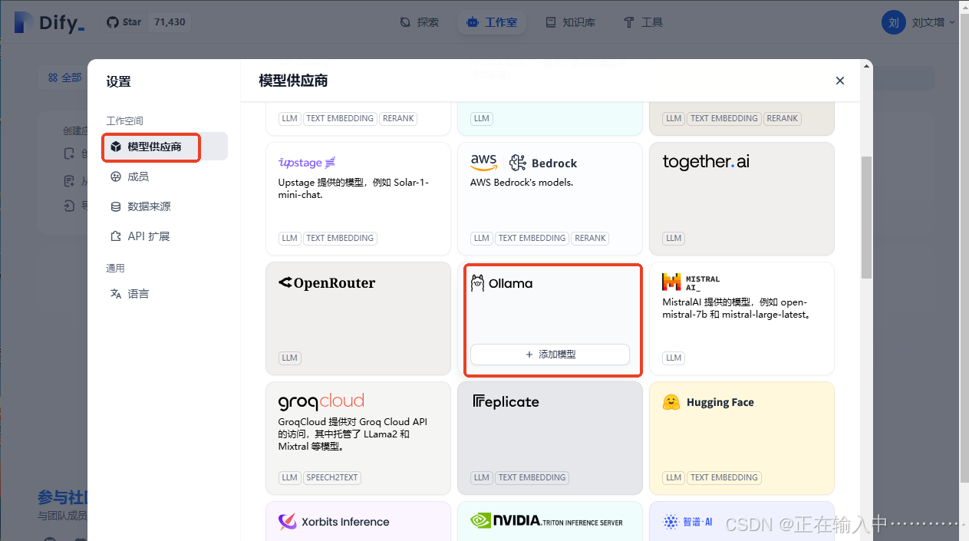
Task: Click the MistralAI description text
Action: 737,308
